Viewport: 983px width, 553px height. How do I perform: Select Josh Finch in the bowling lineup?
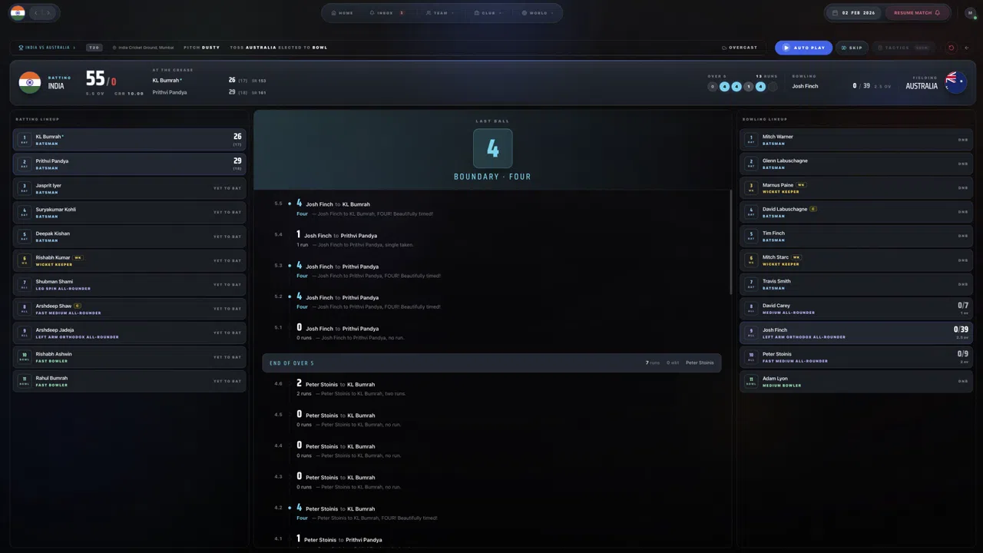(x=856, y=333)
